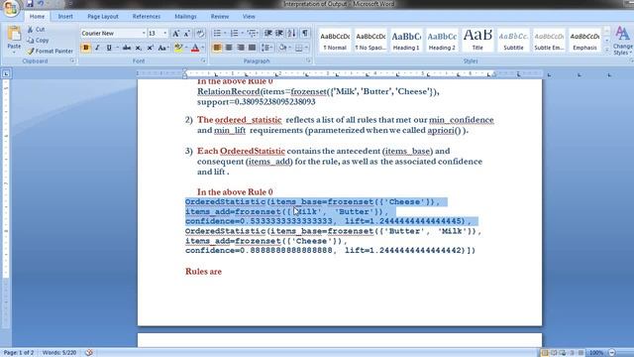
Task: Open Change Styles menu
Action: [623, 41]
